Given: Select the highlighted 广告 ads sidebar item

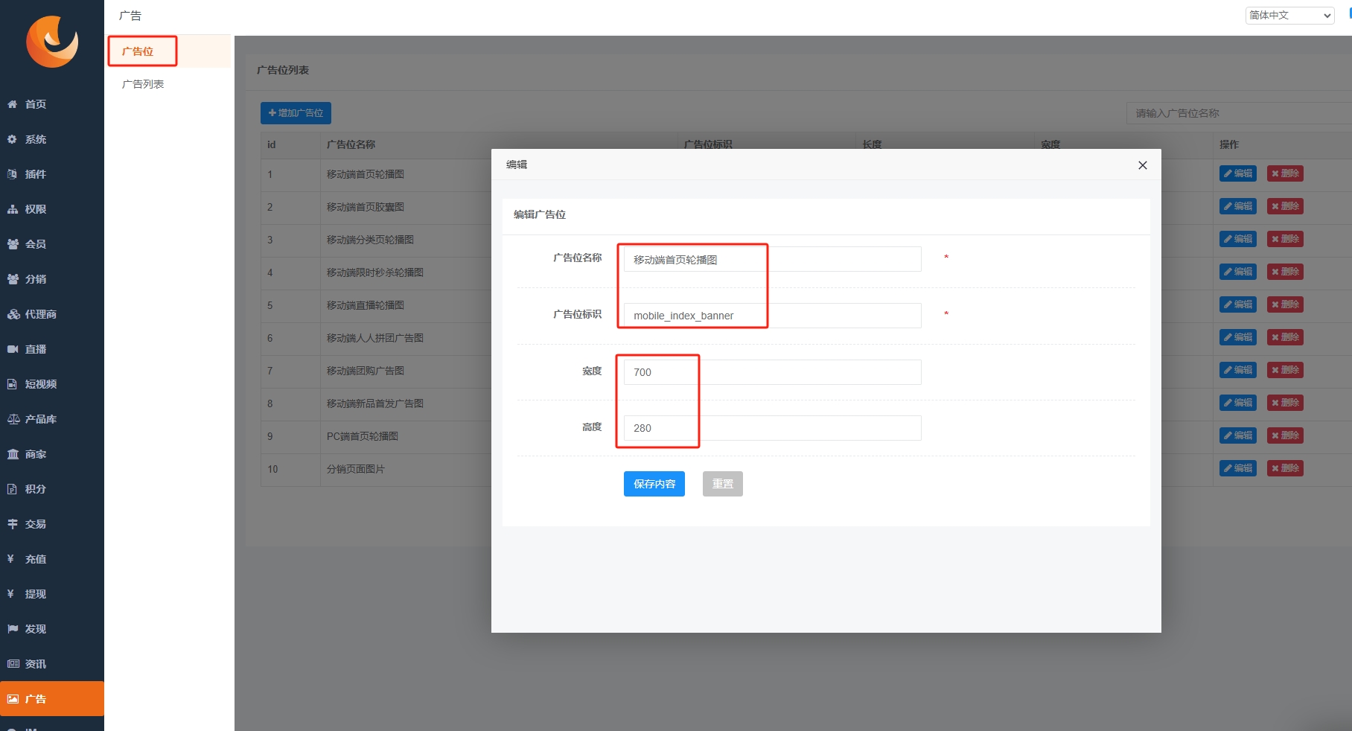Looking at the screenshot, I should click(52, 699).
